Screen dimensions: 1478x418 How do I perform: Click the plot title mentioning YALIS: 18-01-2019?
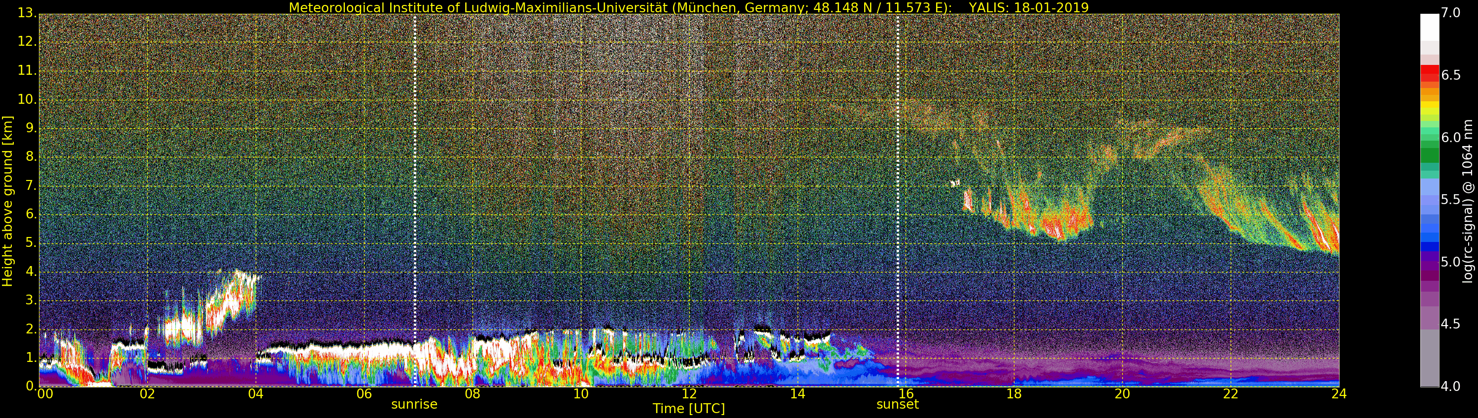coord(689,7)
